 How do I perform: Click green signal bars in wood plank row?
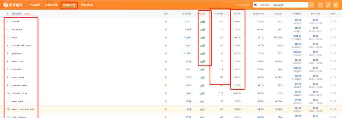(202, 101)
